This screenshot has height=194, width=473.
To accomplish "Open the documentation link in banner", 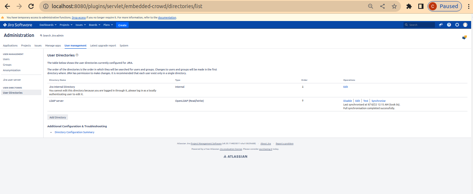I will [x=167, y=17].
